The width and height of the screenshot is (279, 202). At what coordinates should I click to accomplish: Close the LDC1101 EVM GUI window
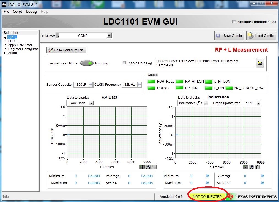pos(272,3)
